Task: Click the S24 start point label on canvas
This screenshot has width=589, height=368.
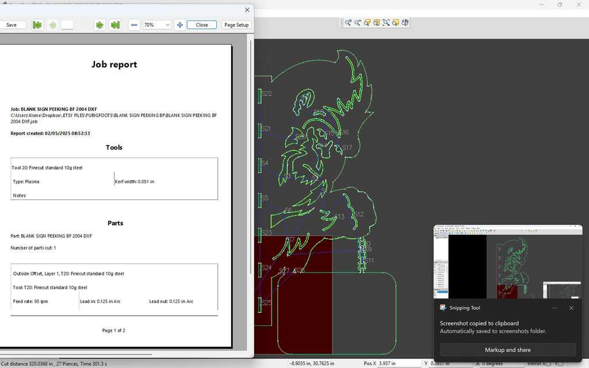Action: tap(267, 267)
